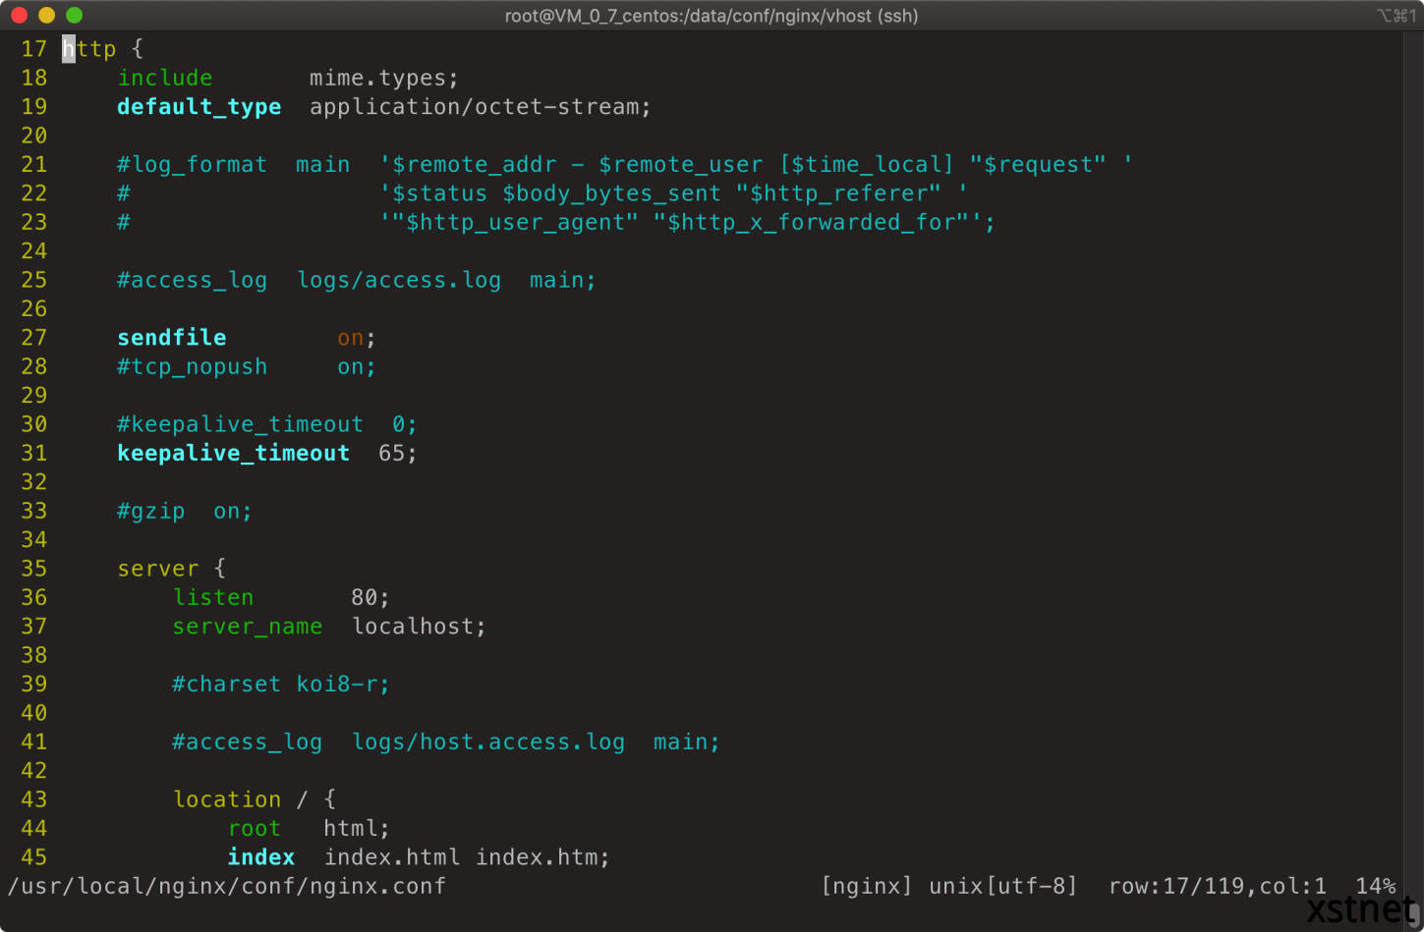This screenshot has height=932, width=1424.
Task: Click the 'root' directive on line 44
Action: coord(255,829)
